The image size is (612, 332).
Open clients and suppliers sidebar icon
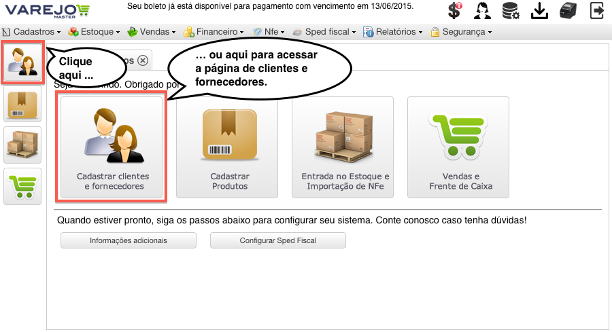pyautogui.click(x=22, y=62)
